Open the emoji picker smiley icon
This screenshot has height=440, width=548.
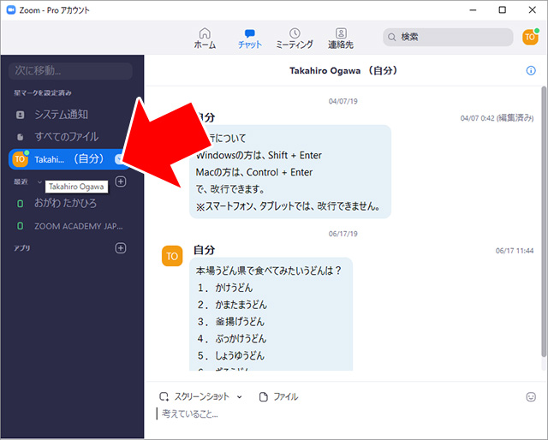pyautogui.click(x=531, y=397)
